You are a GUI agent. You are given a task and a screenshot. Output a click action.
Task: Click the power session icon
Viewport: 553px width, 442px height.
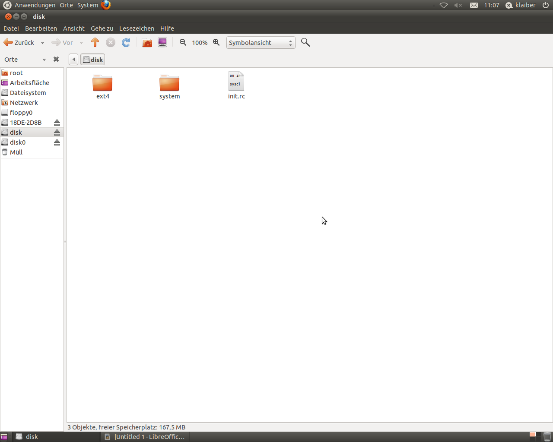(546, 5)
